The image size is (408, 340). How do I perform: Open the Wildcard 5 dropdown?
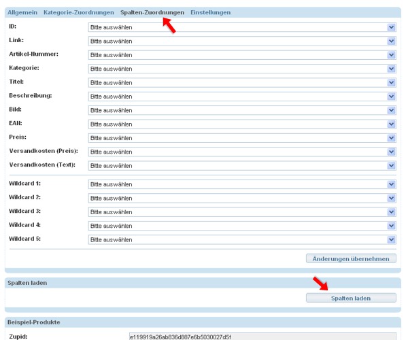242,239
